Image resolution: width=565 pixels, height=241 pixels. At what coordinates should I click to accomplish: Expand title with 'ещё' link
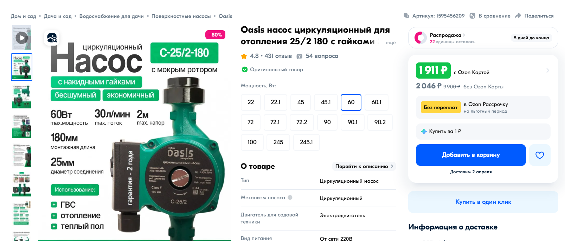391,42
